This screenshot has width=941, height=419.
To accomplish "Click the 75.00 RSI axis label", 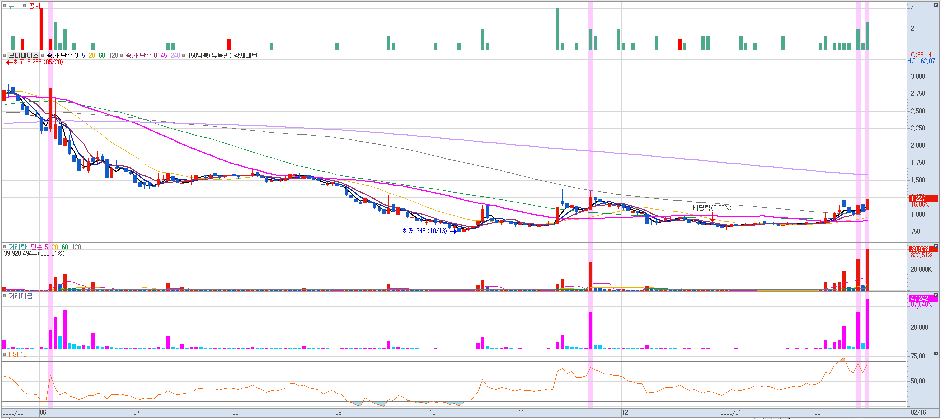I will click(918, 356).
